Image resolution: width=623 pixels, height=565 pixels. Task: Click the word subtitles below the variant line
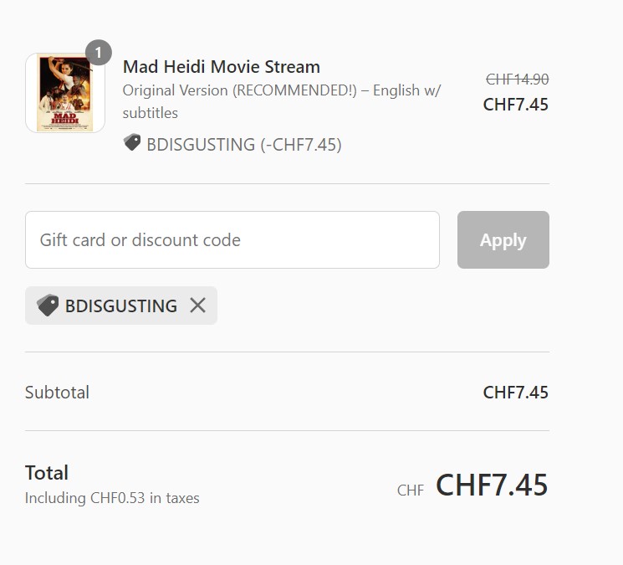point(151,113)
